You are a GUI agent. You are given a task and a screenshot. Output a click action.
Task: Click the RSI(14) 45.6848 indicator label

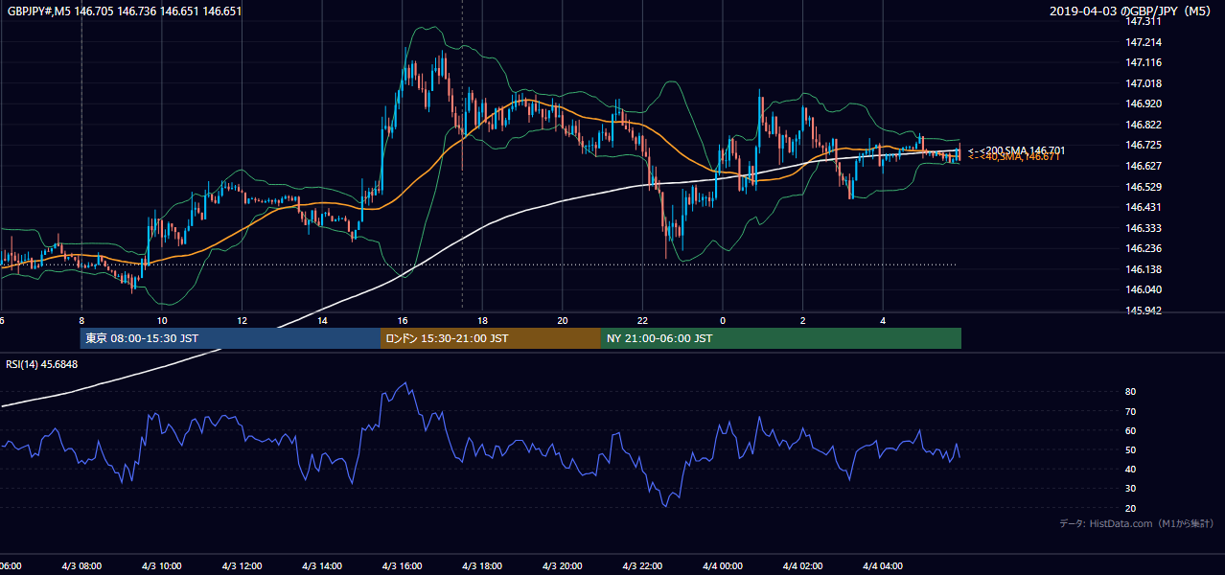click(42, 364)
